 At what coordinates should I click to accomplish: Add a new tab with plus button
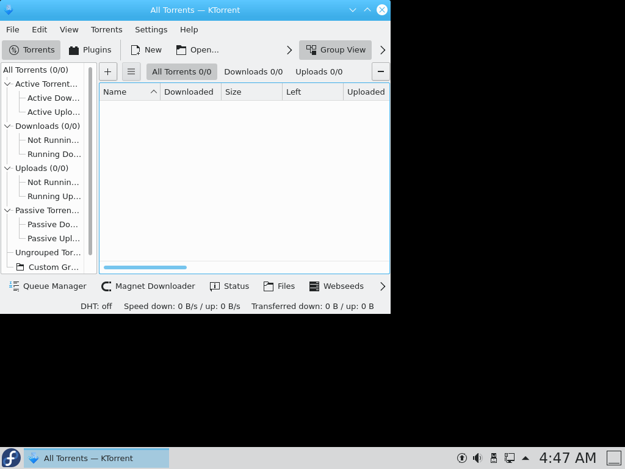[x=107, y=72]
